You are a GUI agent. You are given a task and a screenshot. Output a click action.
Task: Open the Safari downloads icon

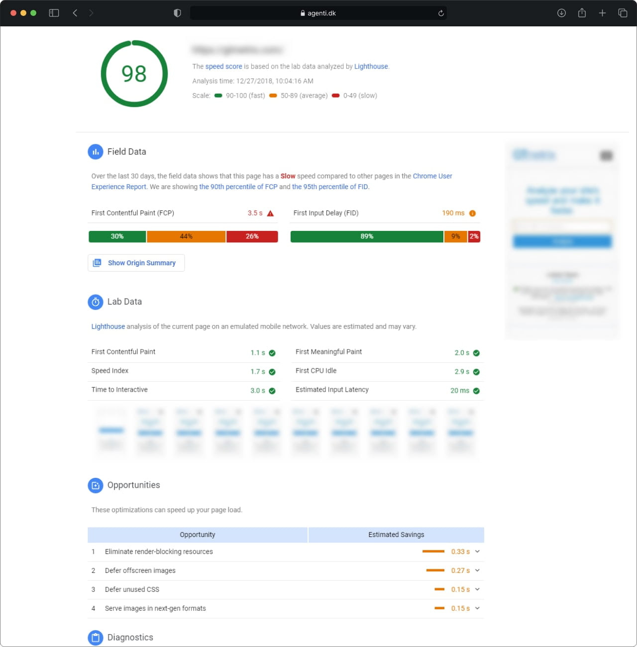coord(561,13)
